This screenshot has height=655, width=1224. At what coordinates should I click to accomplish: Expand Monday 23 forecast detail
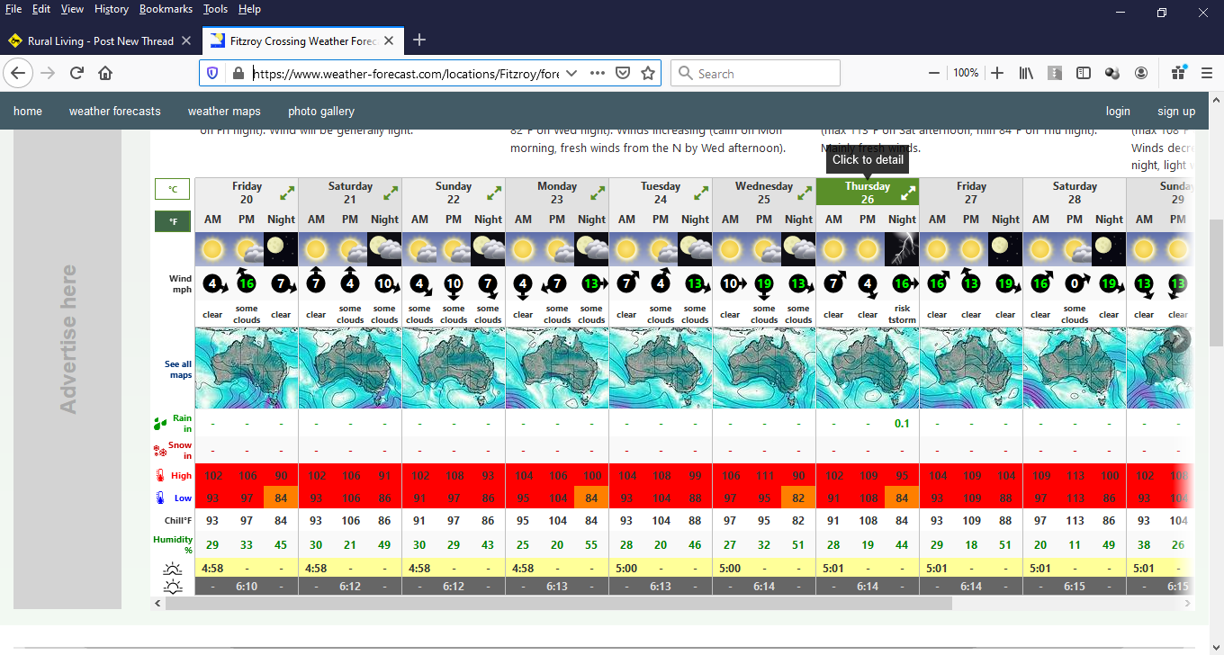[x=598, y=193]
